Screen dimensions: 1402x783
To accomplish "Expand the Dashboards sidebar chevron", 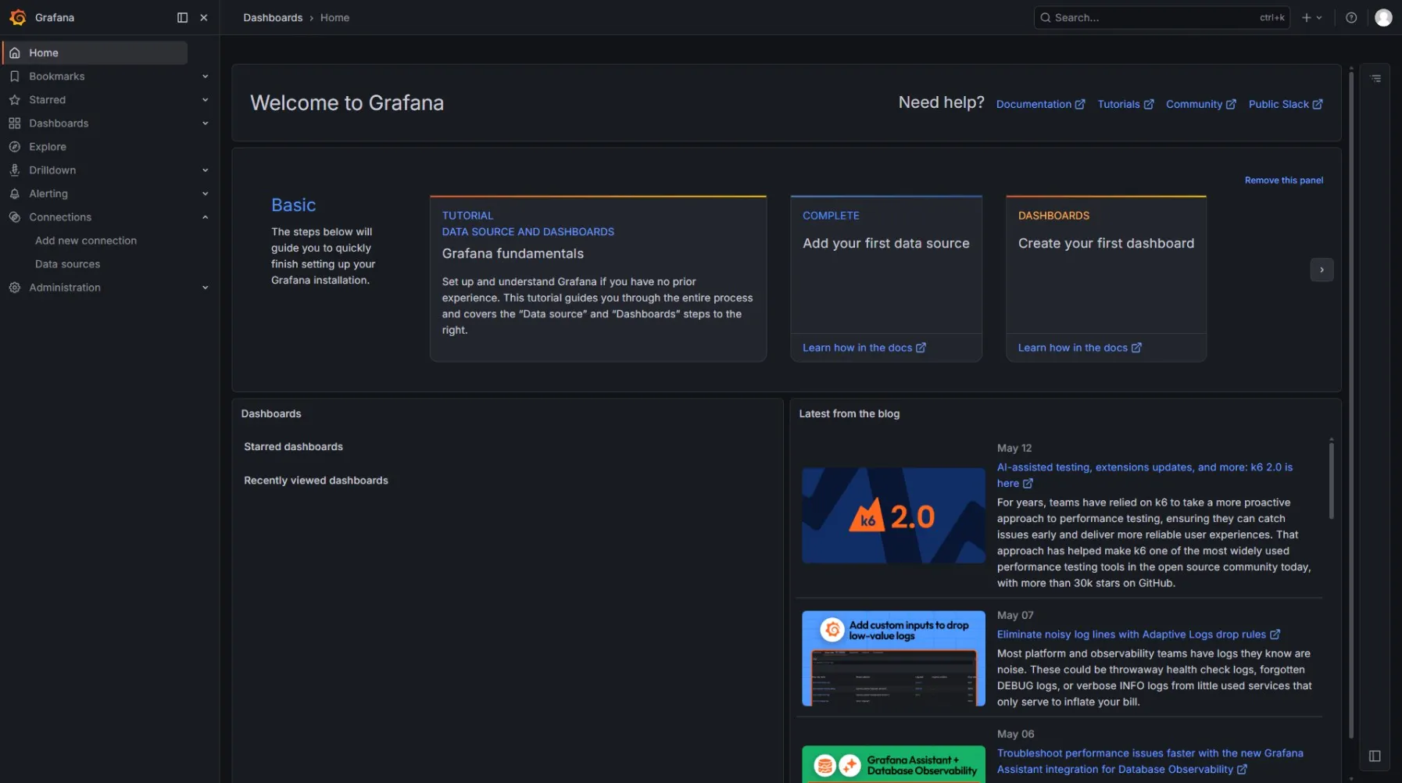I will pos(206,123).
